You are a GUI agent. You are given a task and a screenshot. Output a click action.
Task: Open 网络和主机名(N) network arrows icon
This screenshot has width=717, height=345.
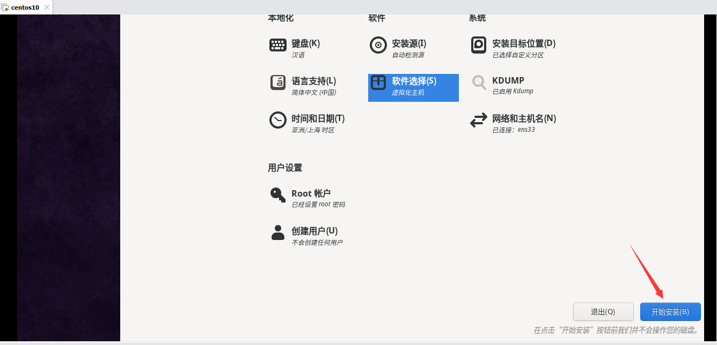pyautogui.click(x=478, y=120)
